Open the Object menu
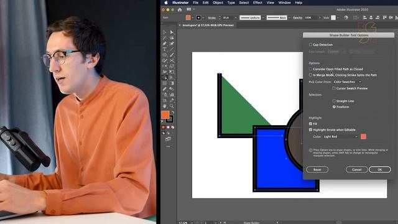Screen dimensions: 398x224 tap(218, 2)
